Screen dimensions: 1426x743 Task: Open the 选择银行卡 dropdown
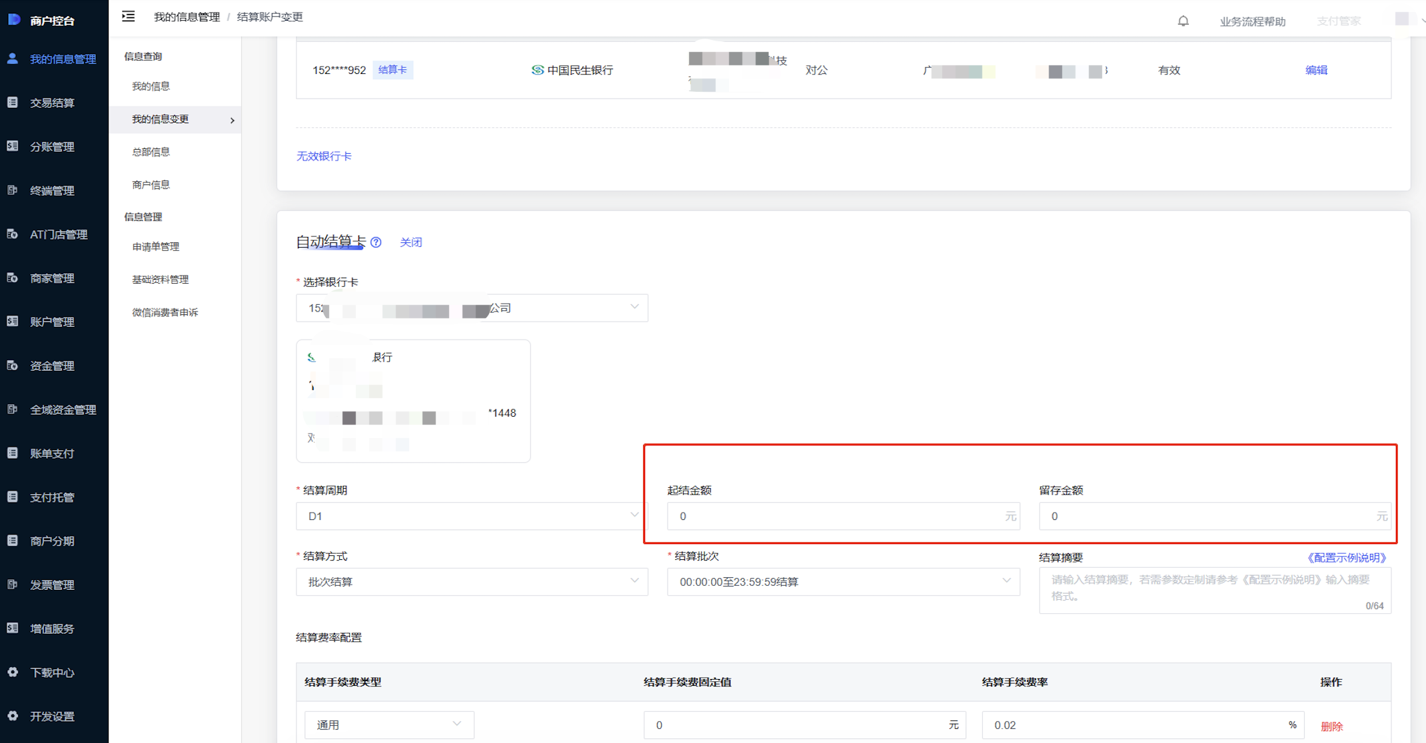coord(472,308)
